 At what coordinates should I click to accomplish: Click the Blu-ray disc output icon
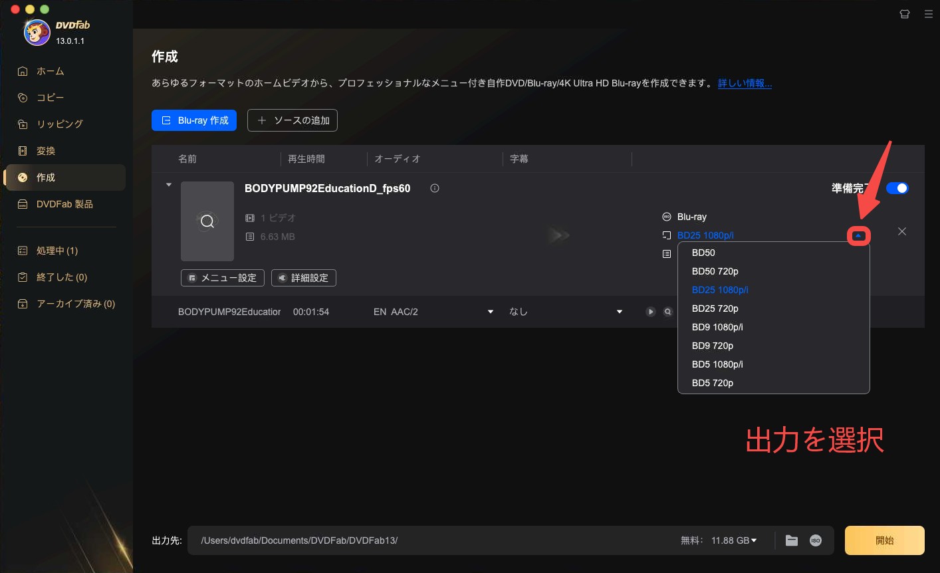click(x=667, y=217)
